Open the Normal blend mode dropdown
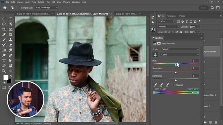 coord(168,27)
